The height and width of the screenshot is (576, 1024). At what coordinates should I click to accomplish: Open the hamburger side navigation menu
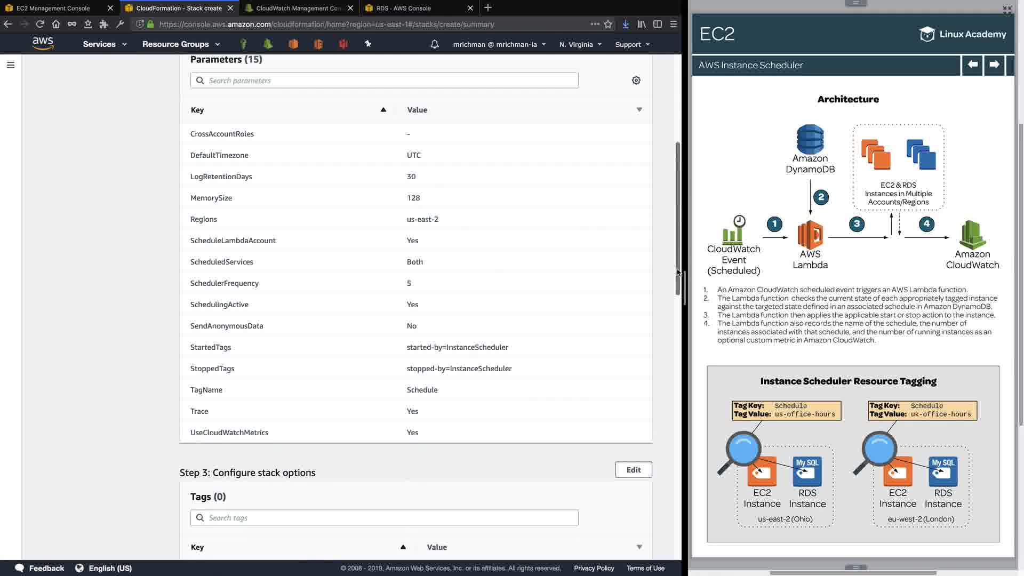coord(10,65)
